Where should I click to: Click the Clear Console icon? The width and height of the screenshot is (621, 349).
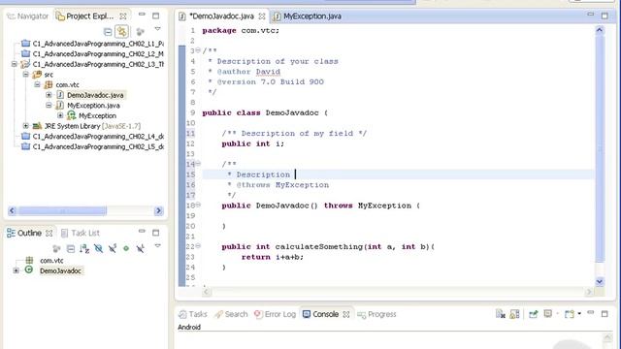point(501,314)
